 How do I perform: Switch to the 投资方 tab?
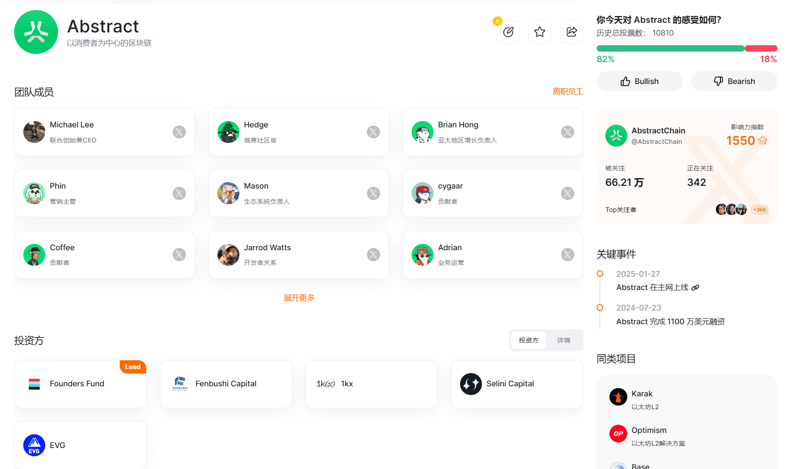pyautogui.click(x=529, y=340)
